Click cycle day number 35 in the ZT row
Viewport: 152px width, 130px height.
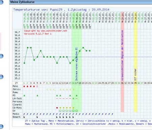pos(135,83)
